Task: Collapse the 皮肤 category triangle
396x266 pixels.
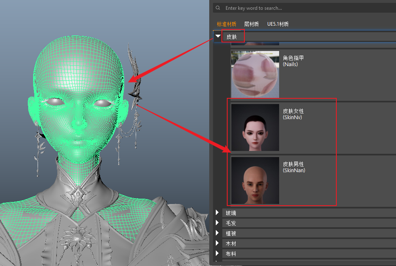Action: [218, 37]
